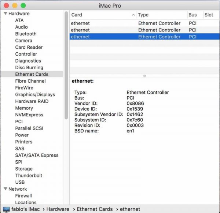220x213 pixels.
Task: Open Memory information
Action: point(24,108)
